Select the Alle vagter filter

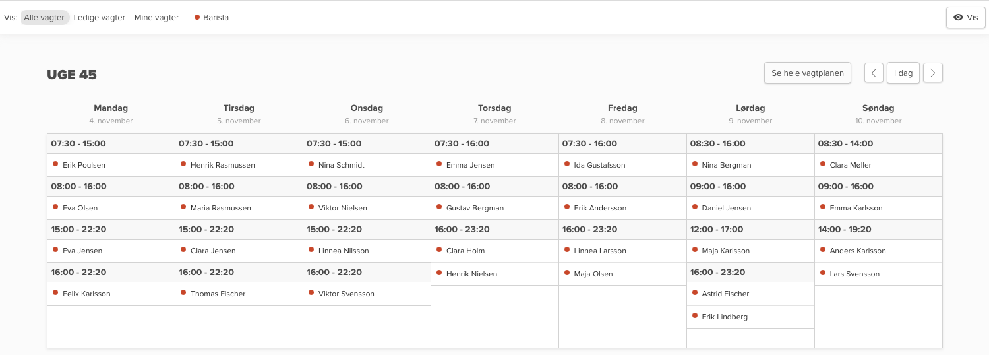click(x=44, y=18)
